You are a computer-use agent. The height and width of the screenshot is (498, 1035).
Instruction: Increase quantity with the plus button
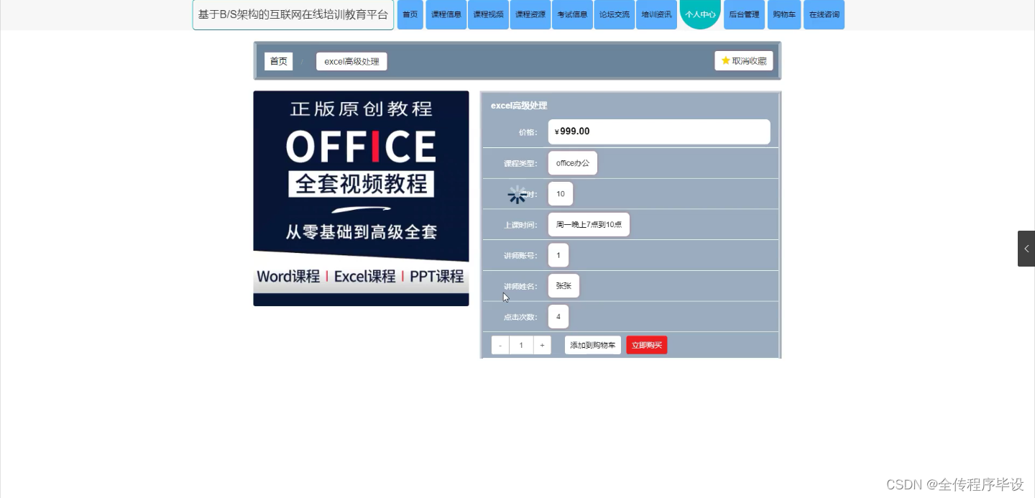542,346
